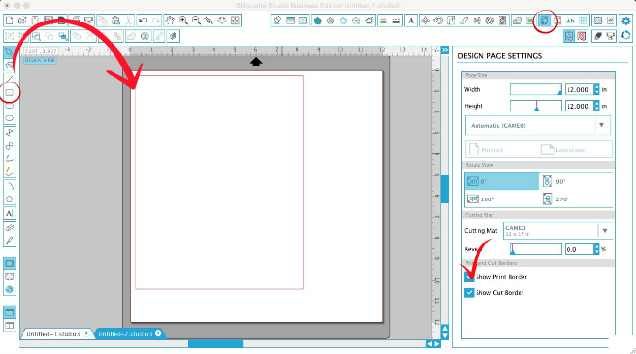The width and height of the screenshot is (636, 354).
Task: Select the Polygon drawing tool
Action: [10, 199]
